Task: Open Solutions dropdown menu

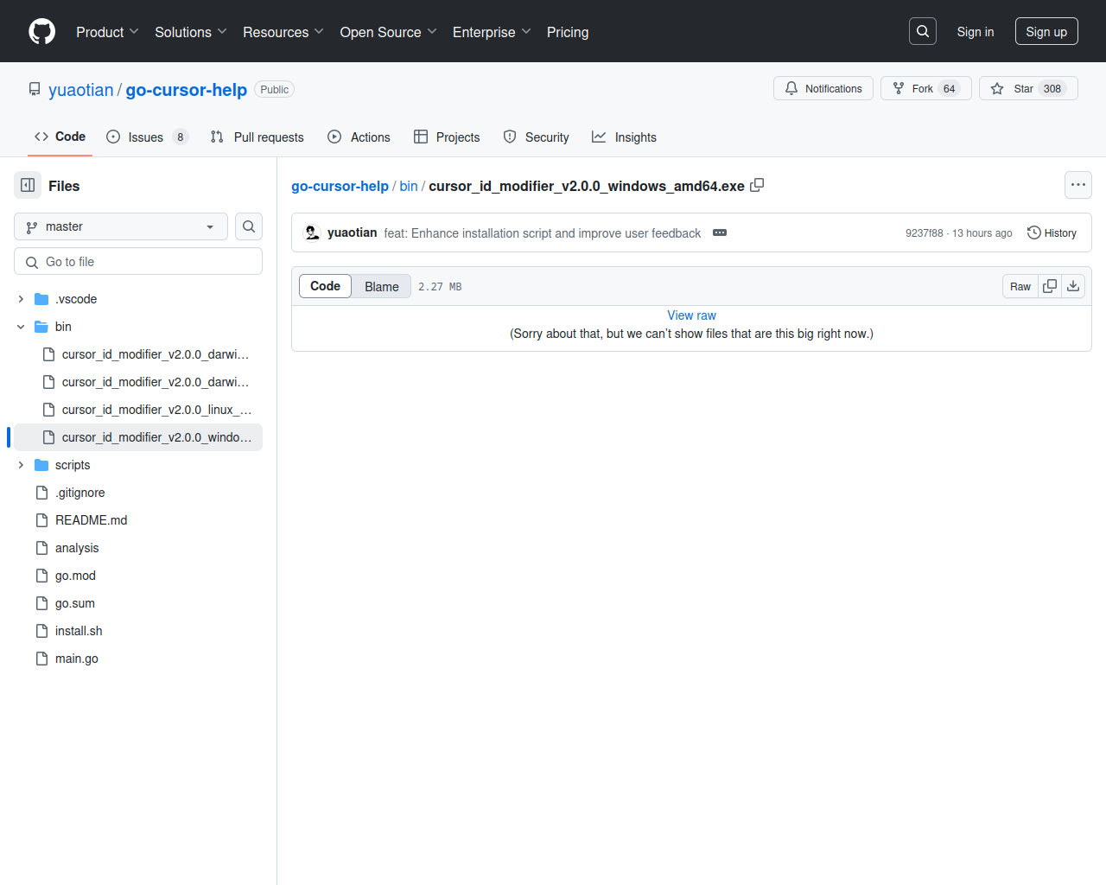Action: [x=191, y=32]
